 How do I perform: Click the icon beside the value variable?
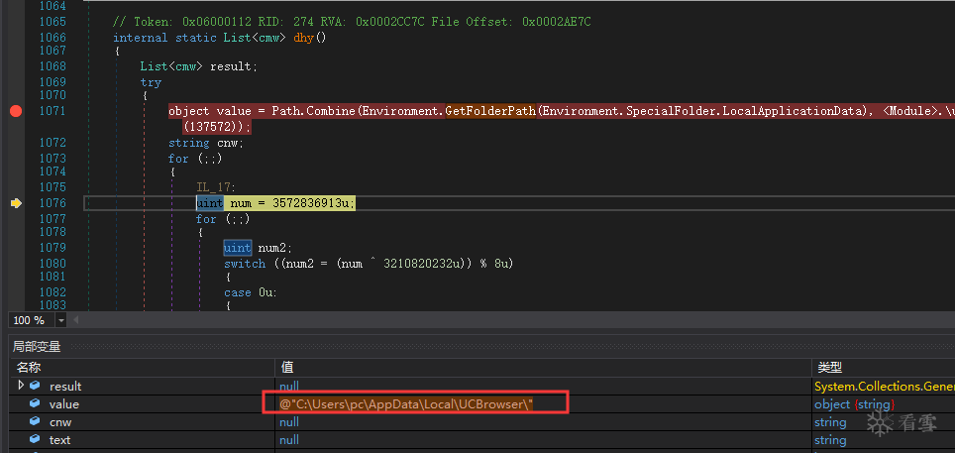(35, 403)
